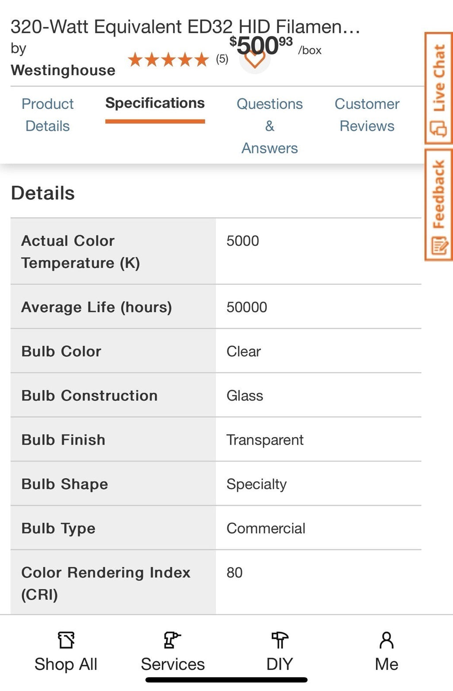Screen dimensions: 453x691
Task: Select the Actual Color Temperature row
Action: coord(216,251)
